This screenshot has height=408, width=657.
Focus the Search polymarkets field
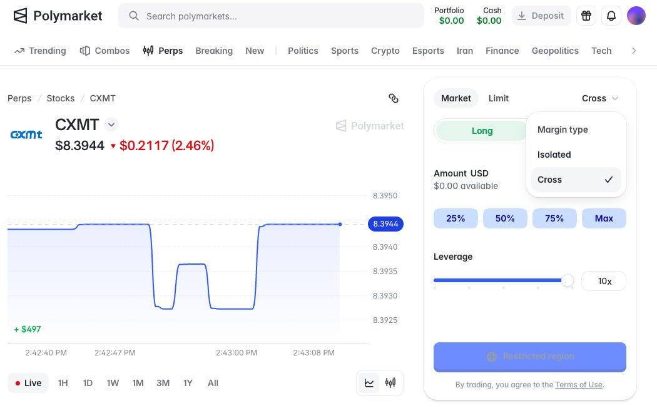(x=271, y=16)
